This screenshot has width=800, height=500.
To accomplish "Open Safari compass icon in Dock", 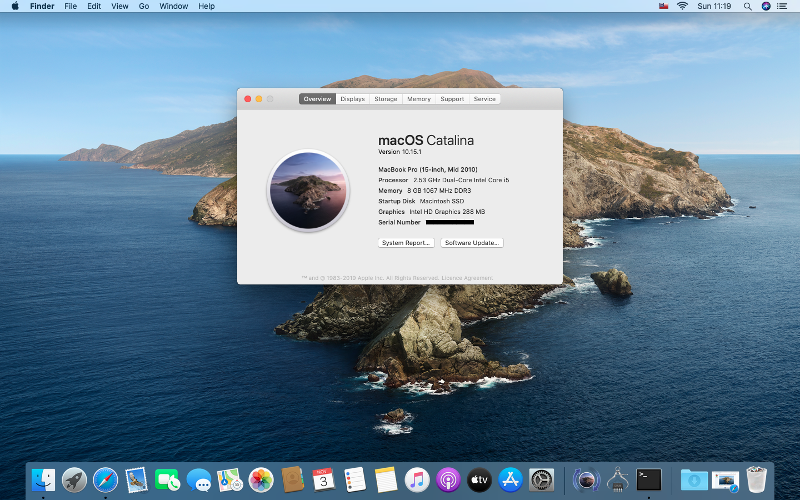I will pos(106,480).
